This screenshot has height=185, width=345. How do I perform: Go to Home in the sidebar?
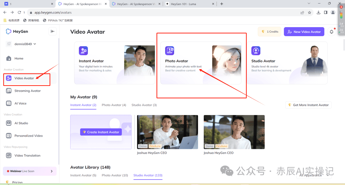click(x=19, y=58)
